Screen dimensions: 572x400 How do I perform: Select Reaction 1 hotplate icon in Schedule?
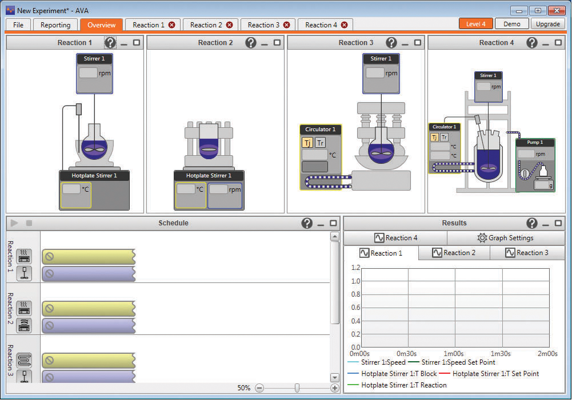(24, 256)
